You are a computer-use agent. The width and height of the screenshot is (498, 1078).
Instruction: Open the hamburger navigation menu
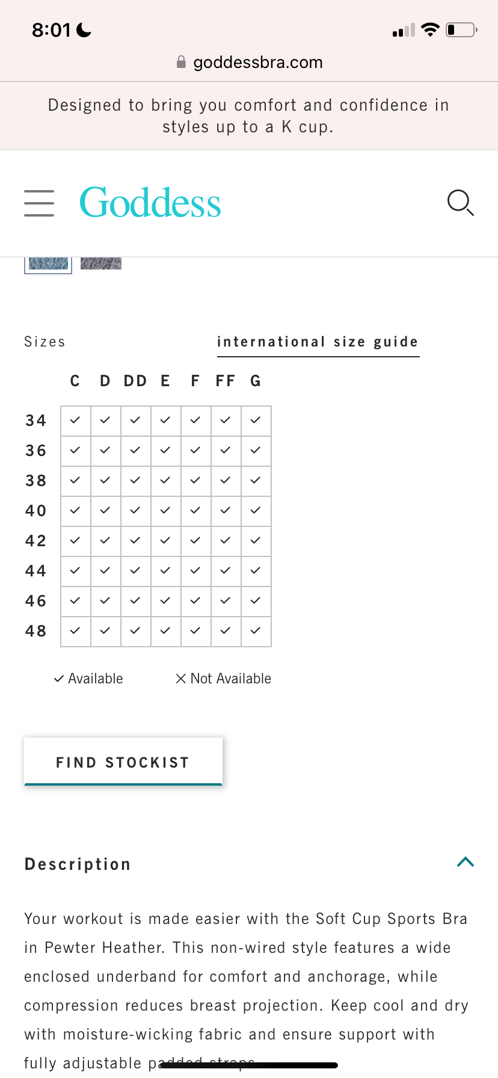pos(39,203)
